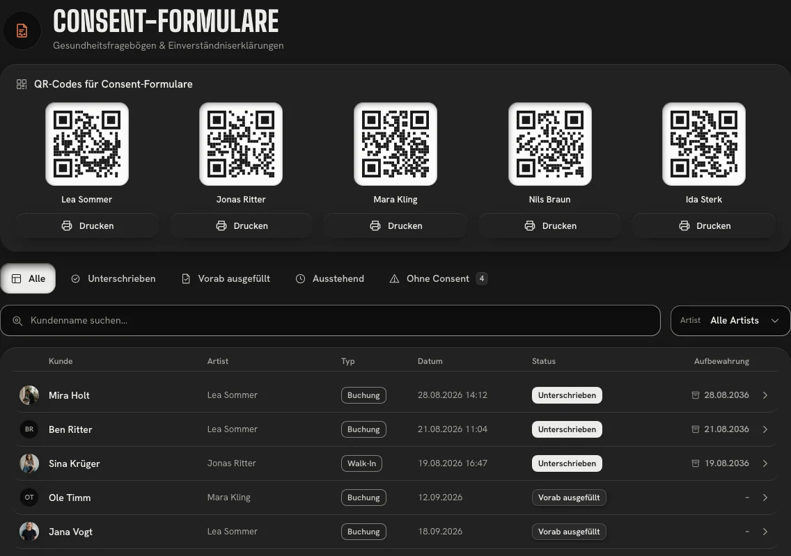Select the customer name Ben Ritter
The image size is (791, 556).
pyautogui.click(x=70, y=429)
